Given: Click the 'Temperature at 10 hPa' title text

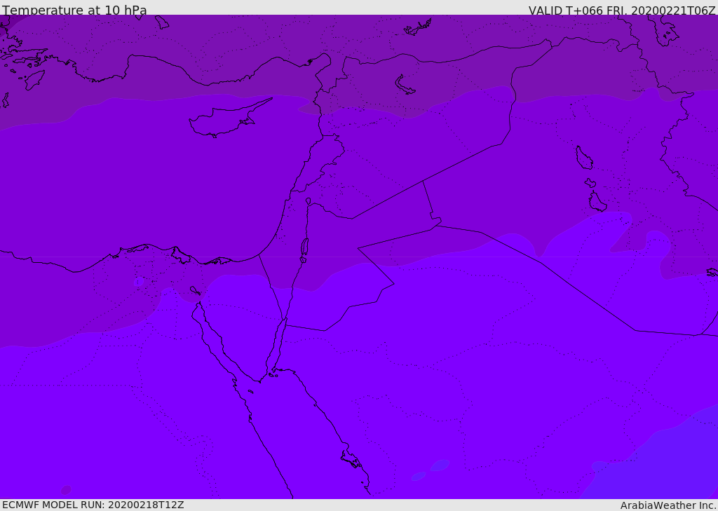Looking at the screenshot, I should coord(74,10).
